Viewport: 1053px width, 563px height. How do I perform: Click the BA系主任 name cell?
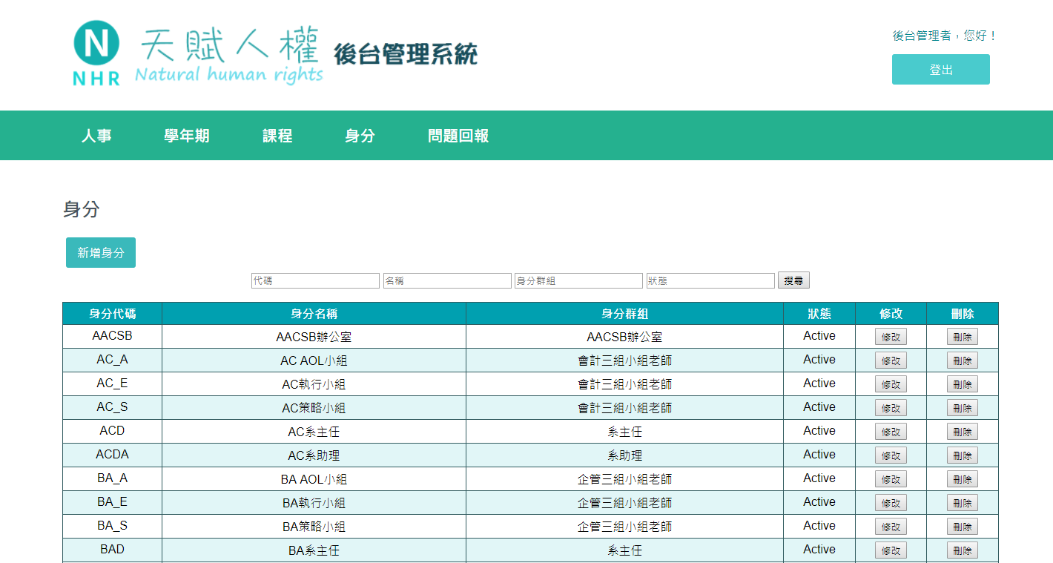pos(314,550)
